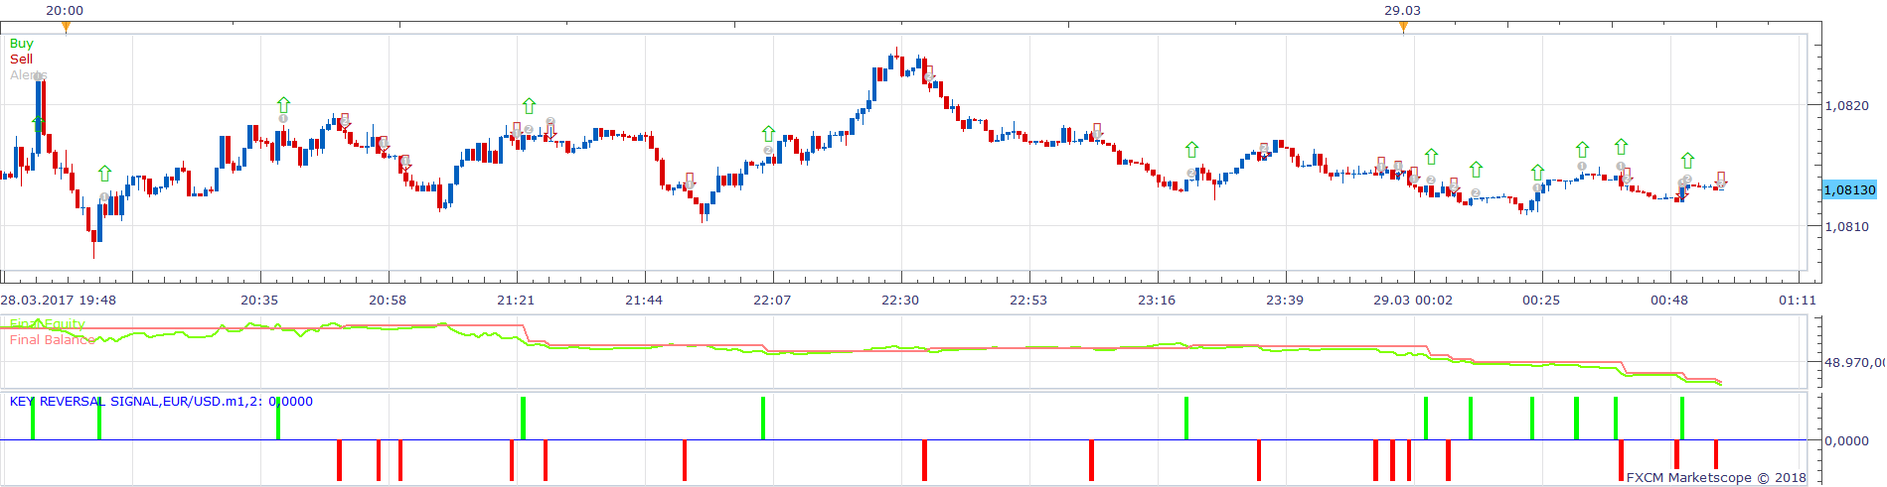Click the Final Balance line label
The width and height of the screenshot is (1887, 487).
click(x=52, y=340)
